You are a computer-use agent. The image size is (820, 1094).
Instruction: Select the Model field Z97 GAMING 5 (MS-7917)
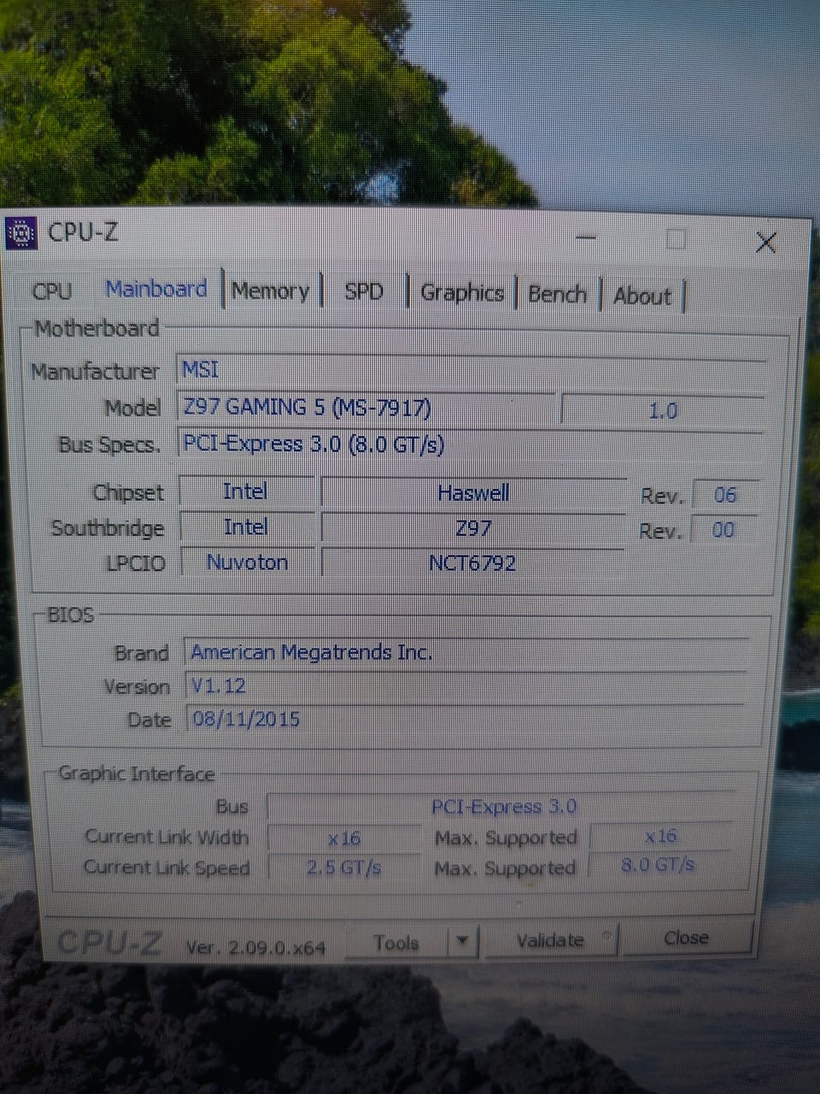pyautogui.click(x=366, y=407)
